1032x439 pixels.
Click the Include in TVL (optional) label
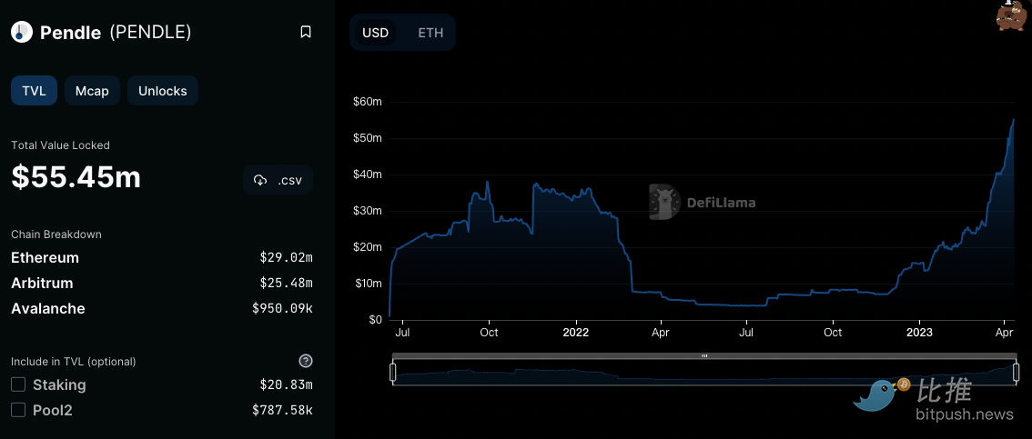(74, 362)
